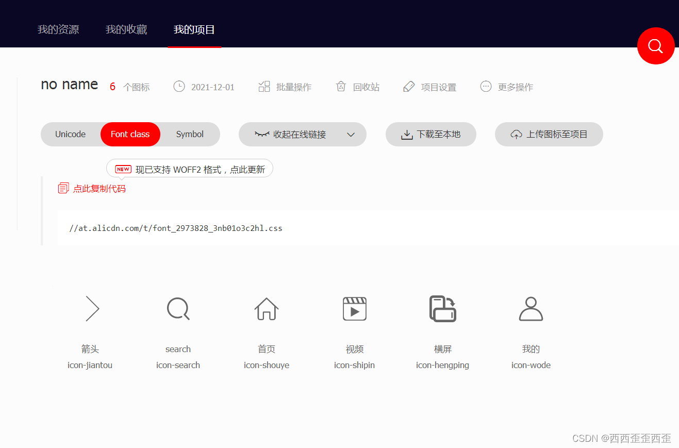
Task: Select the arrow icon-jiantou glyph
Action: [x=92, y=309]
